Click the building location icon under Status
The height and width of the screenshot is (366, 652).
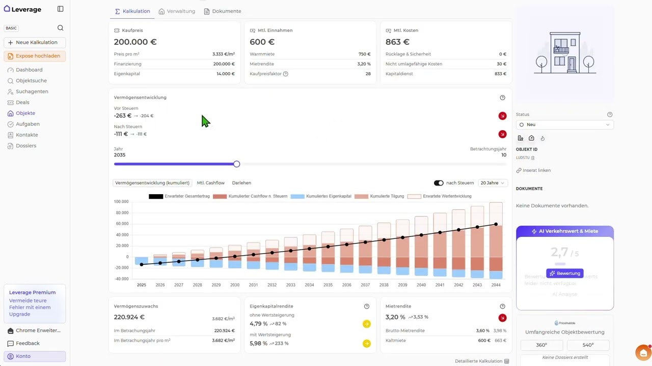pos(520,138)
